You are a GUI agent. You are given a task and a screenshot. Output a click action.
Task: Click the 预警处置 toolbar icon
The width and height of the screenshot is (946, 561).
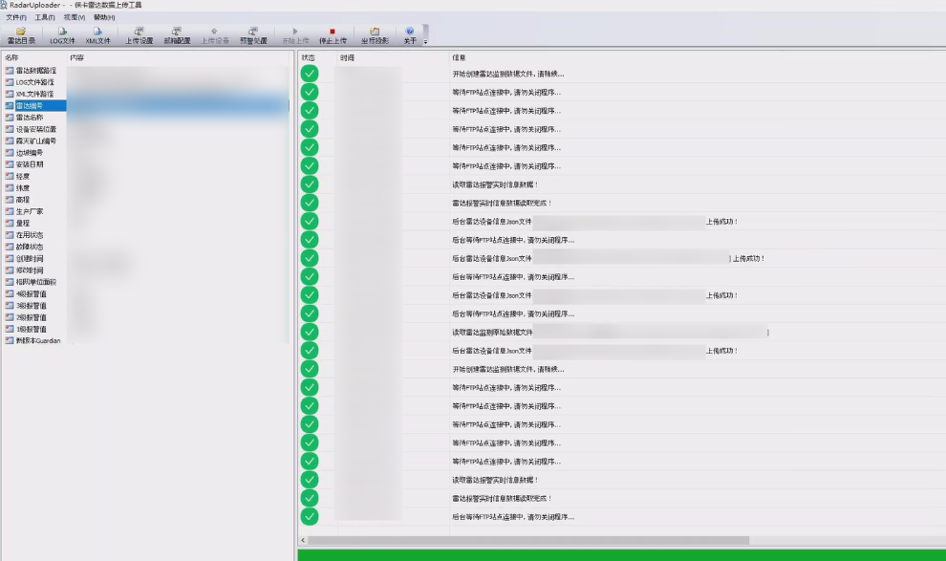tap(253, 36)
